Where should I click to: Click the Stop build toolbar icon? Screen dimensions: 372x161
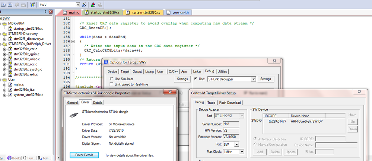[23, 4]
